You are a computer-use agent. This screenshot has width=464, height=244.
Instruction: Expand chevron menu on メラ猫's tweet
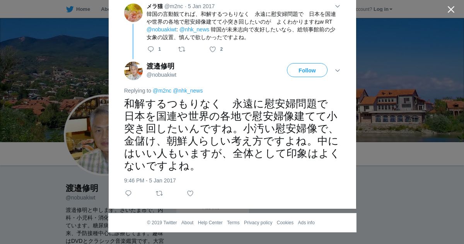click(x=337, y=6)
